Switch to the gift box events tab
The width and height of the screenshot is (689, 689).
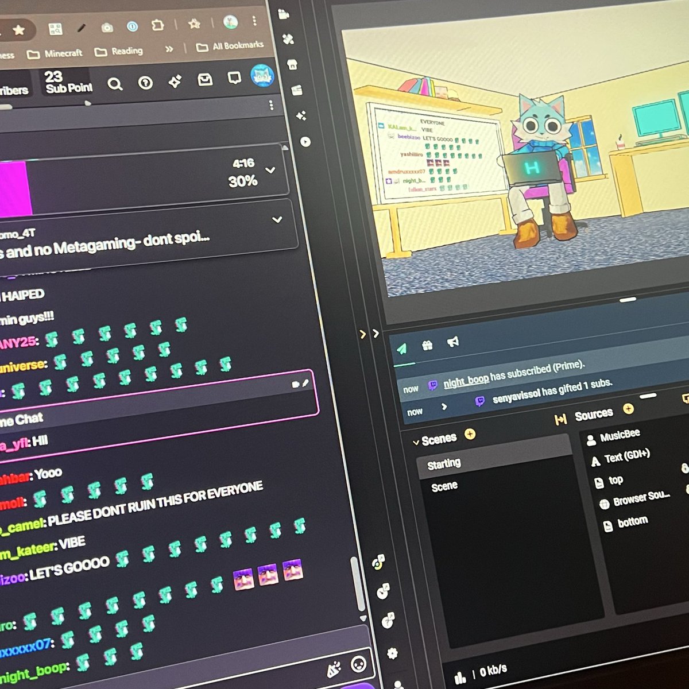click(x=427, y=345)
